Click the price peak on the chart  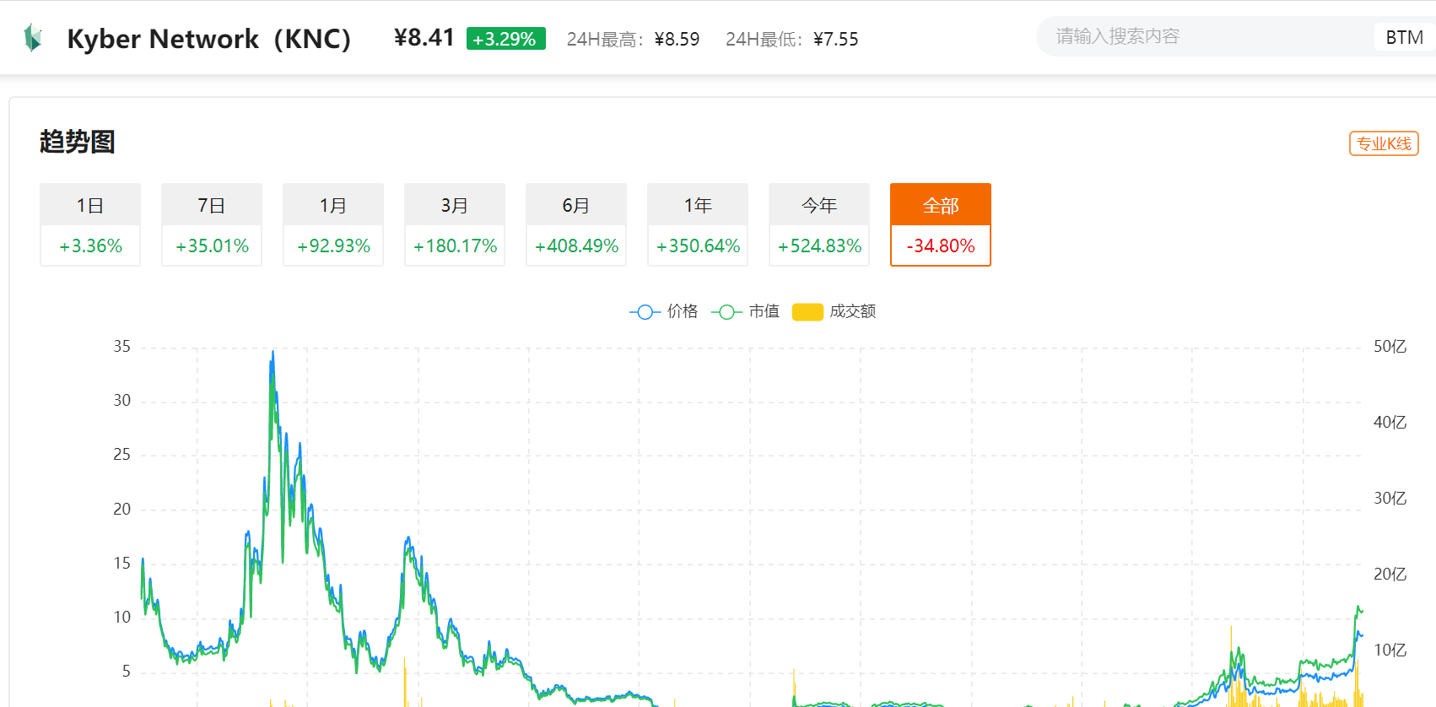tap(273, 353)
